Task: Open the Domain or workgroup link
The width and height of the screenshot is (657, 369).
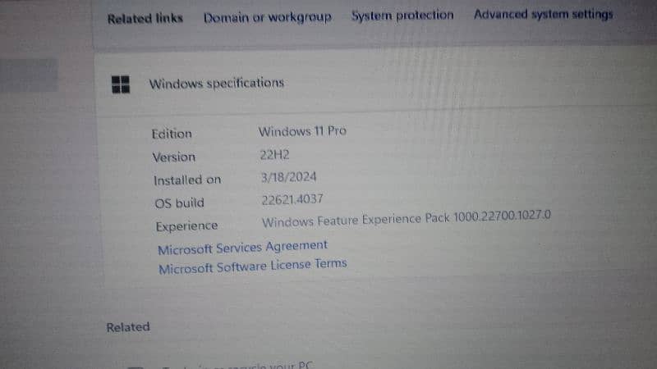Action: click(268, 17)
